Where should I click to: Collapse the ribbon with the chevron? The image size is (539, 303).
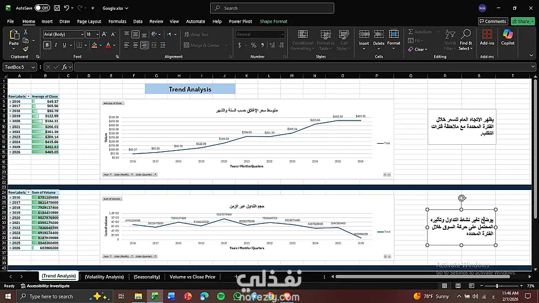(531, 55)
